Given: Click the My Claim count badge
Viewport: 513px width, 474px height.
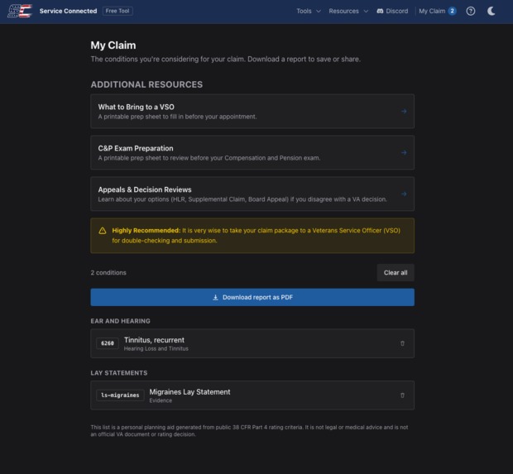Looking at the screenshot, I should point(452,11).
